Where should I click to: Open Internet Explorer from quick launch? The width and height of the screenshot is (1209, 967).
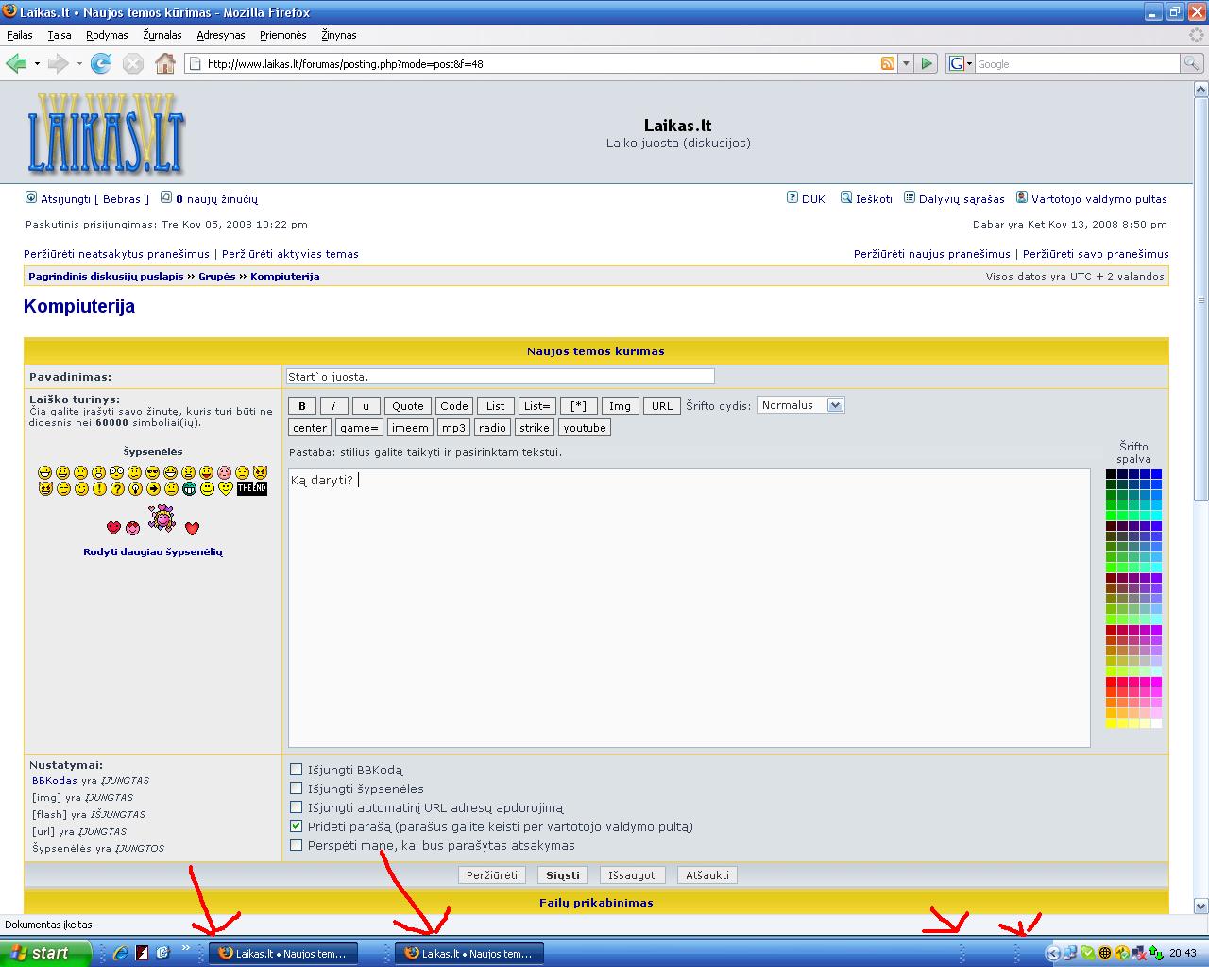pyautogui.click(x=121, y=953)
